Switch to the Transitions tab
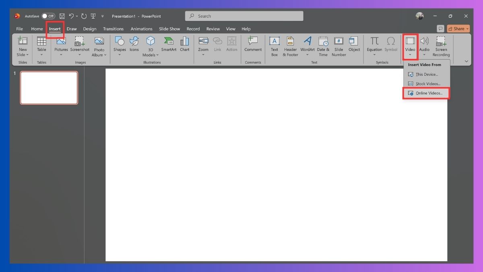Screen dimensions: 483x272 click(x=113, y=29)
